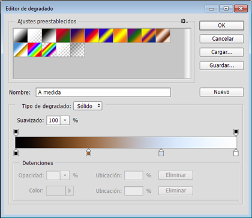The image size is (252, 218).
Task: Expand the Suavizado percentage dropdown arrow
Action: pyautogui.click(x=65, y=120)
